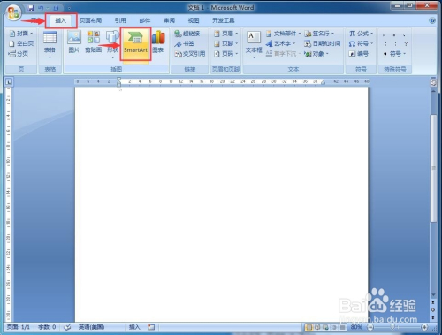Screen dimensions: 442x335
Task: Open the 视图 tab
Action: click(x=194, y=20)
